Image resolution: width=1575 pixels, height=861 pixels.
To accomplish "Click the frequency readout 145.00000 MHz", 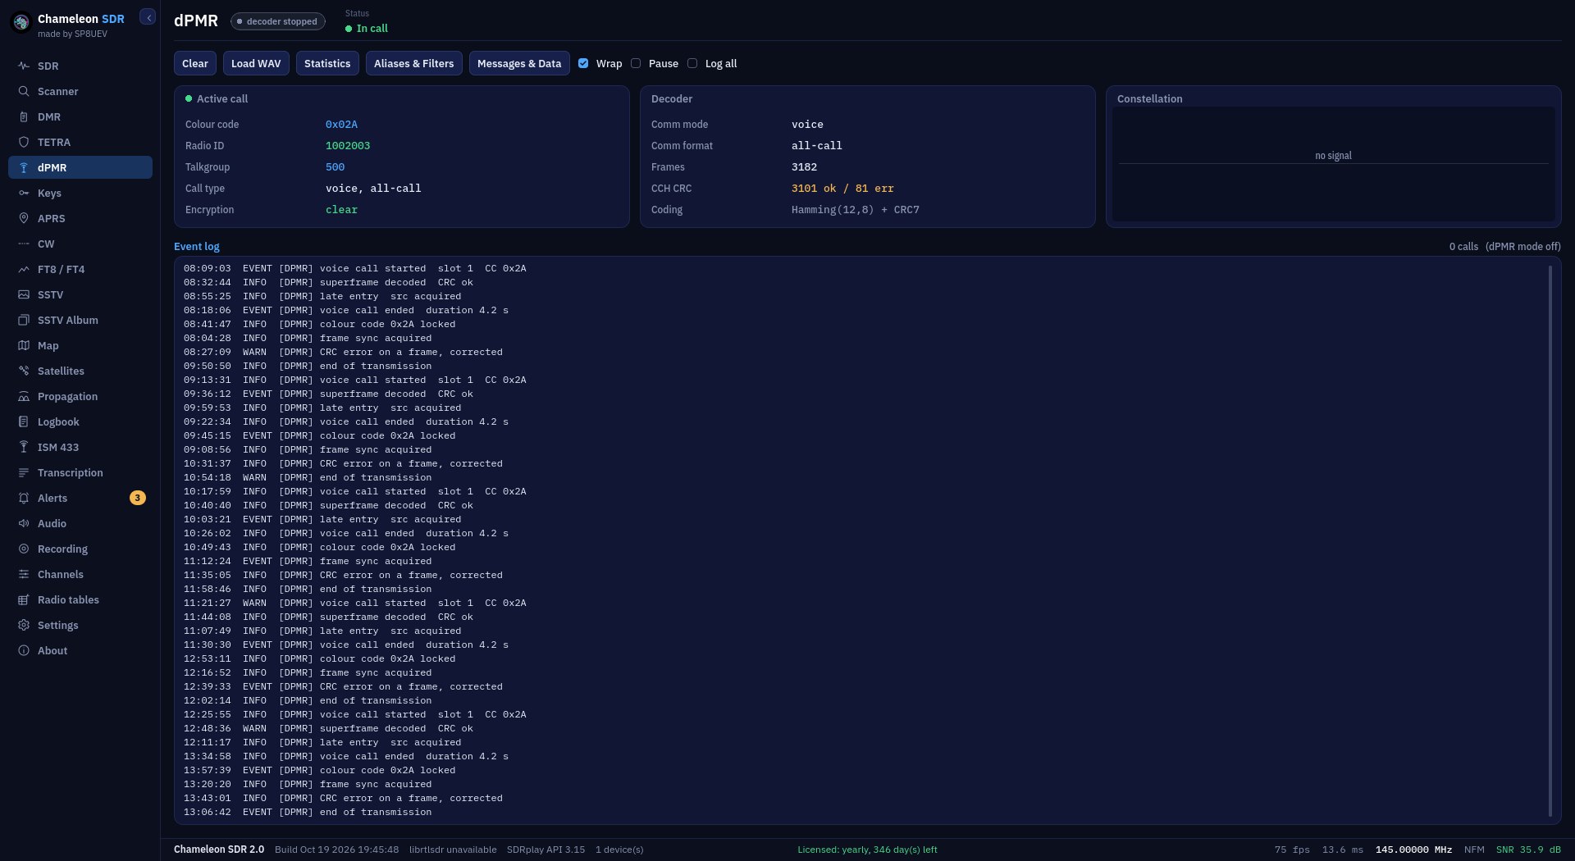I will pos(1413,850).
